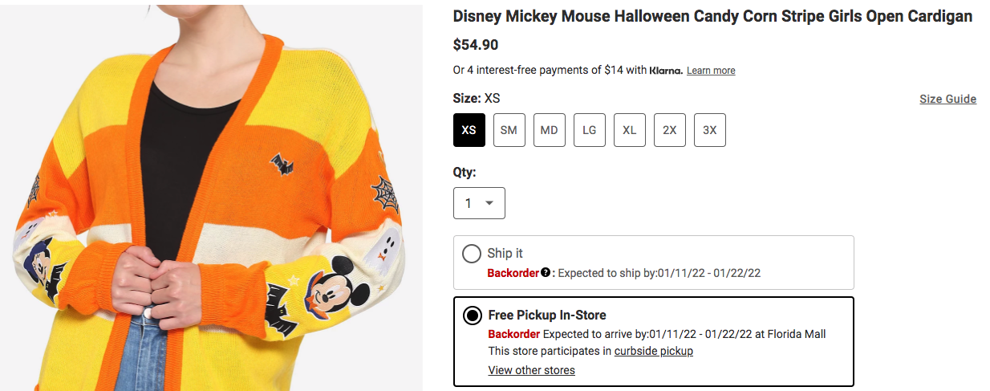The height and width of the screenshot is (391, 990).
Task: Select the Ship it radio option
Action: (x=472, y=254)
